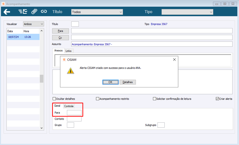Enable Acompanhamento restrito checkbox

[98, 99]
